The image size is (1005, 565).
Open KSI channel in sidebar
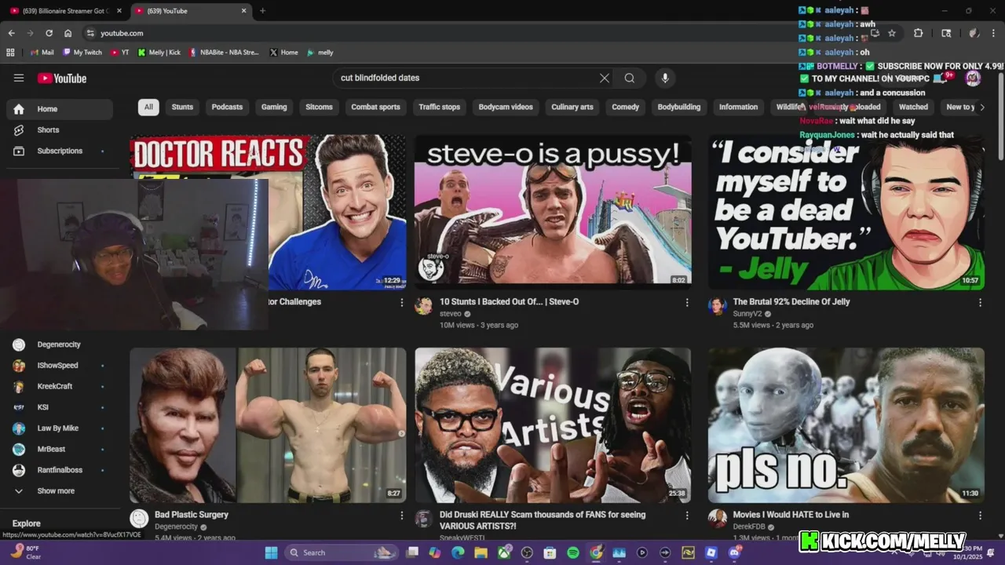click(59, 407)
